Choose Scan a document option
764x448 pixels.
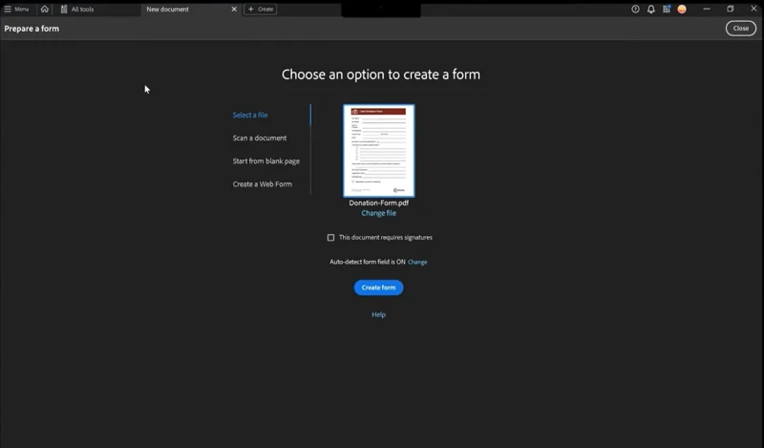pos(259,138)
